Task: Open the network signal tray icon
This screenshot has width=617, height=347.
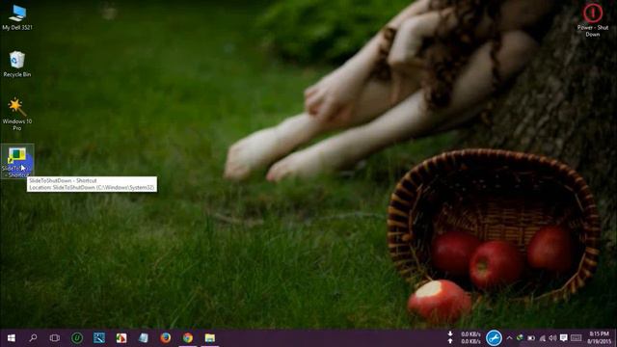Action: 542,338
